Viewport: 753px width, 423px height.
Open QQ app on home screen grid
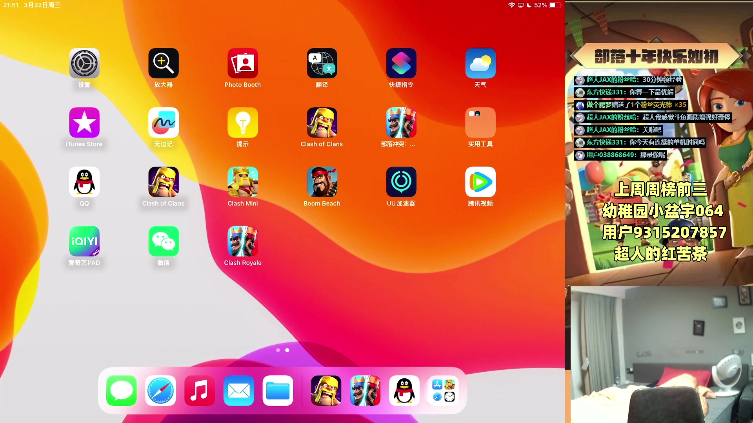[x=84, y=182]
